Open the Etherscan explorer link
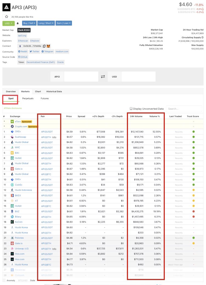 tap(23, 41)
